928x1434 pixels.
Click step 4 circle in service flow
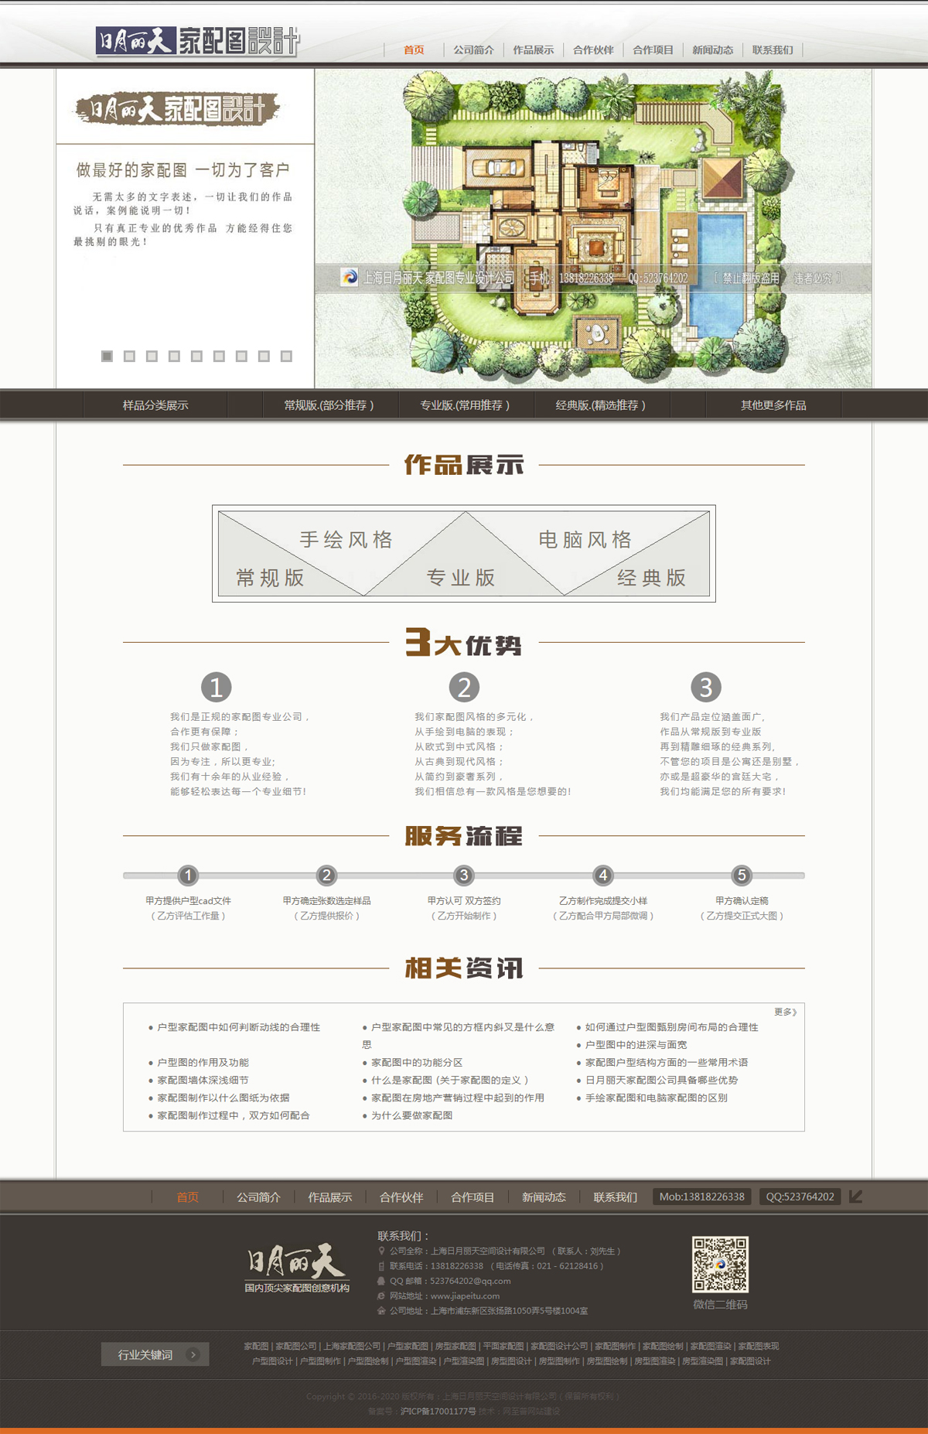pyautogui.click(x=602, y=875)
